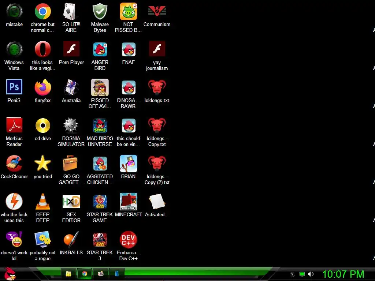Select the 'AGGITATED CHICKEN...' Rio icon

tap(100, 164)
